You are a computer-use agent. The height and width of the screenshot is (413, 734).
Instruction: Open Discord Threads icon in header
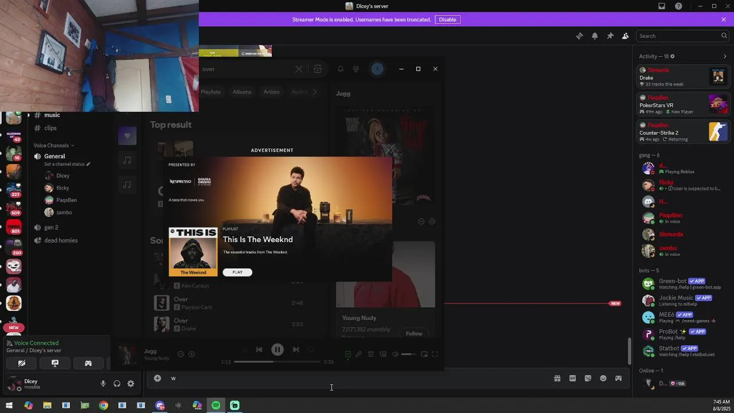point(579,36)
